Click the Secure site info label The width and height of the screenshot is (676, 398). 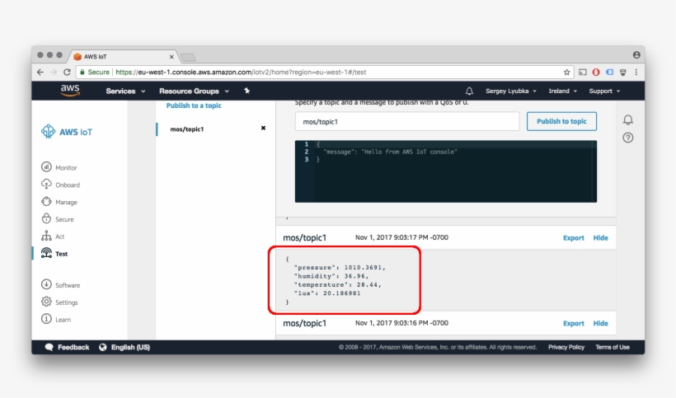pos(95,73)
